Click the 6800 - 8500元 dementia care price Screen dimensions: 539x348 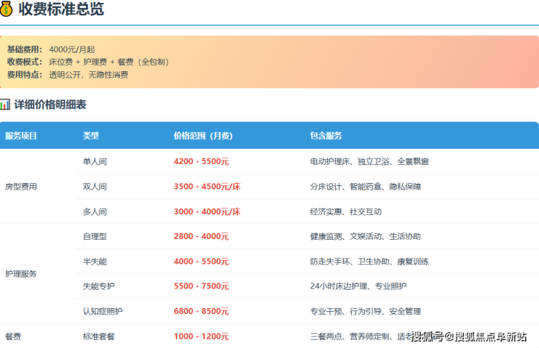click(x=201, y=311)
